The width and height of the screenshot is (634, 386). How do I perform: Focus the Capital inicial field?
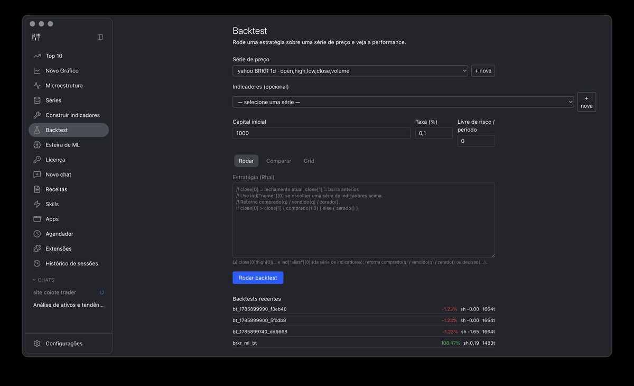point(321,133)
